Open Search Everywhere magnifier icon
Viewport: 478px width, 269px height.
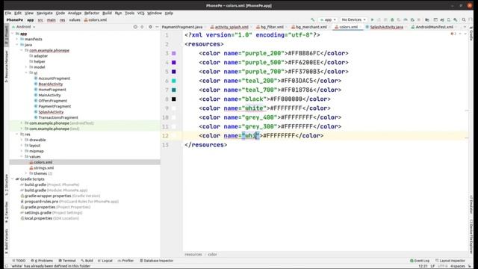464,20
